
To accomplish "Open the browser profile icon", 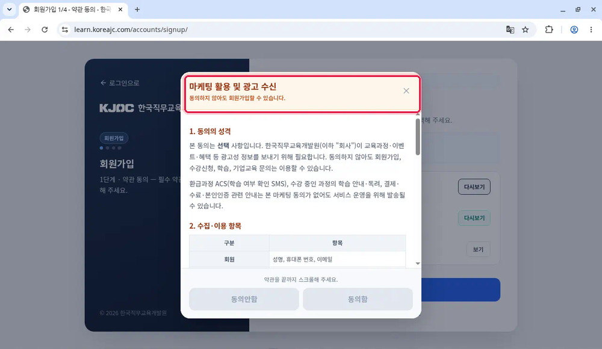I will (x=574, y=29).
